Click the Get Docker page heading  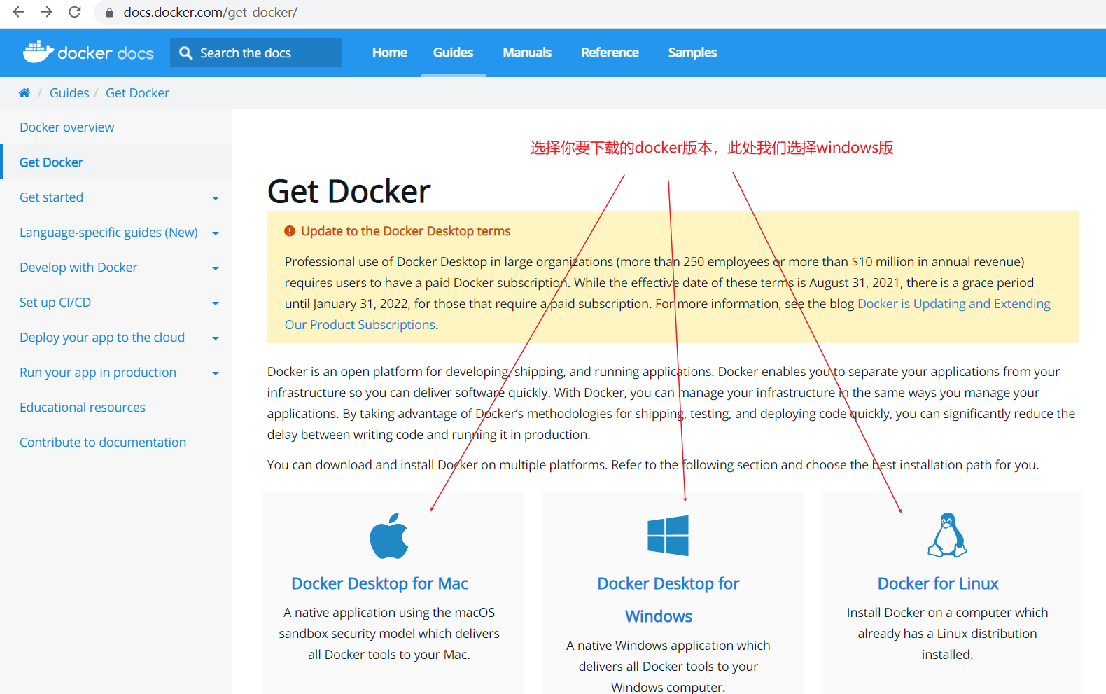pyautogui.click(x=349, y=192)
